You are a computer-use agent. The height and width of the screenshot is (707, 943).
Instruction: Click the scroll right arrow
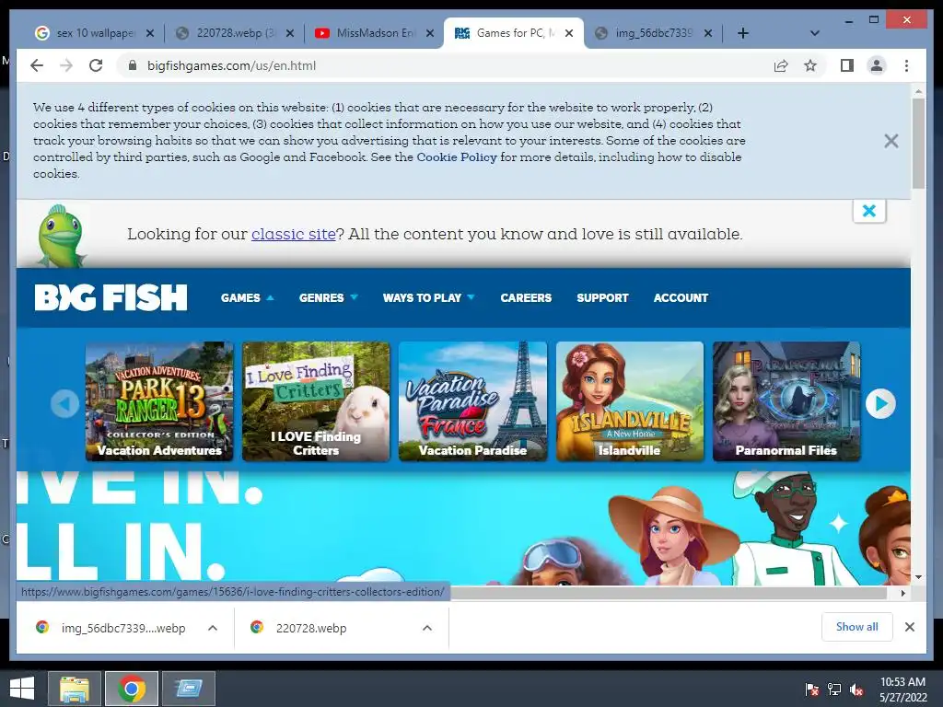[902, 593]
